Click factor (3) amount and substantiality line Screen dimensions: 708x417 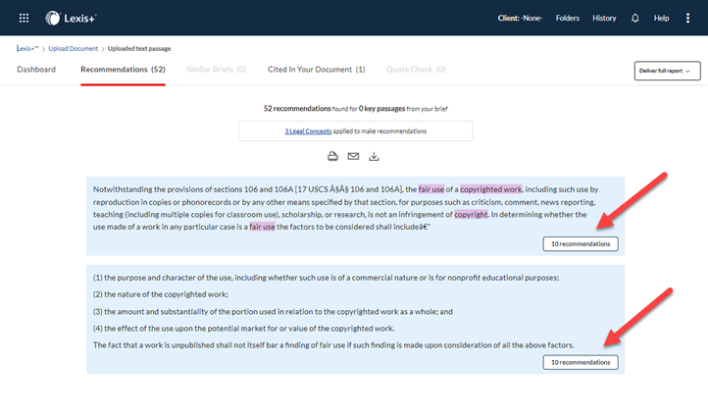pos(273,311)
